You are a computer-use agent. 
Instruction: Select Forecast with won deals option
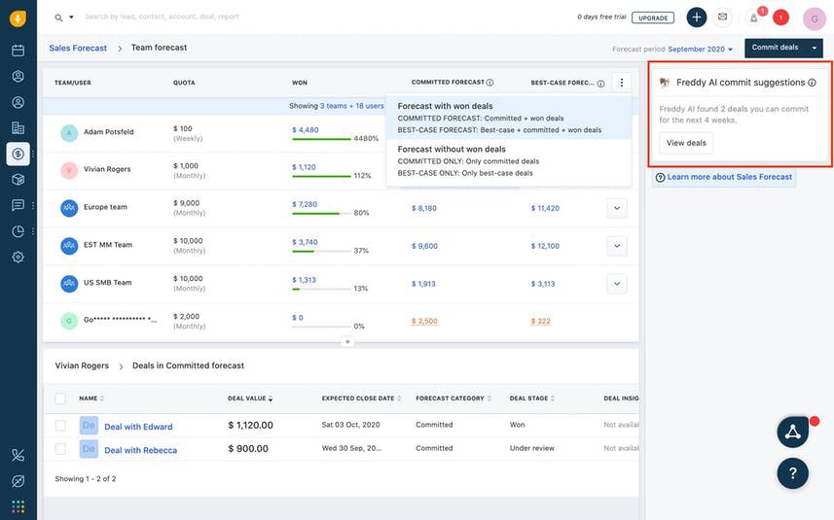pos(509,118)
